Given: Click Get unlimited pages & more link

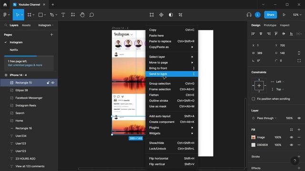Looking at the screenshot, I should [25, 65].
